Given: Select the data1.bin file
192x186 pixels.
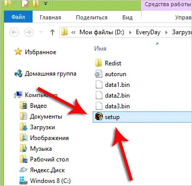Looking at the screenshot, I should (x=117, y=85).
